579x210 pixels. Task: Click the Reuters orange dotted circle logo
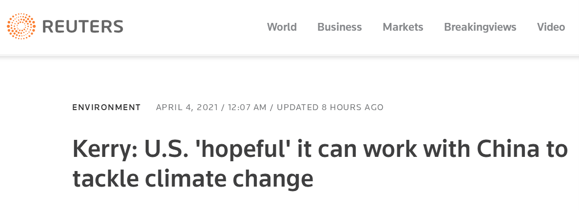21,27
